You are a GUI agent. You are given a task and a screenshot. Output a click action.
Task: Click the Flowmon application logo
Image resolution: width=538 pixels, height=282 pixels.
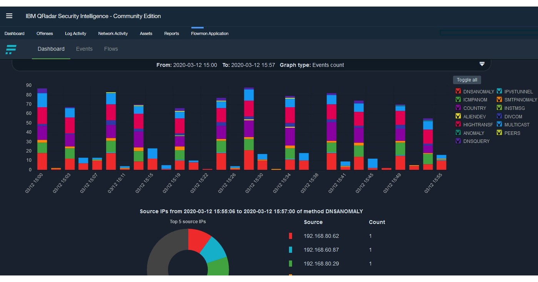(x=11, y=49)
